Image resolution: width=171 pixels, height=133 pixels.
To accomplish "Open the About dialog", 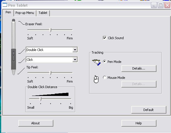I will pos(36,123).
